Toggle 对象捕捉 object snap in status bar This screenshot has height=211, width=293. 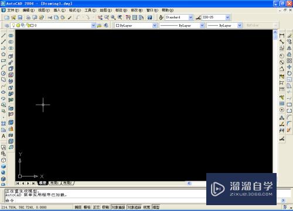(118, 207)
